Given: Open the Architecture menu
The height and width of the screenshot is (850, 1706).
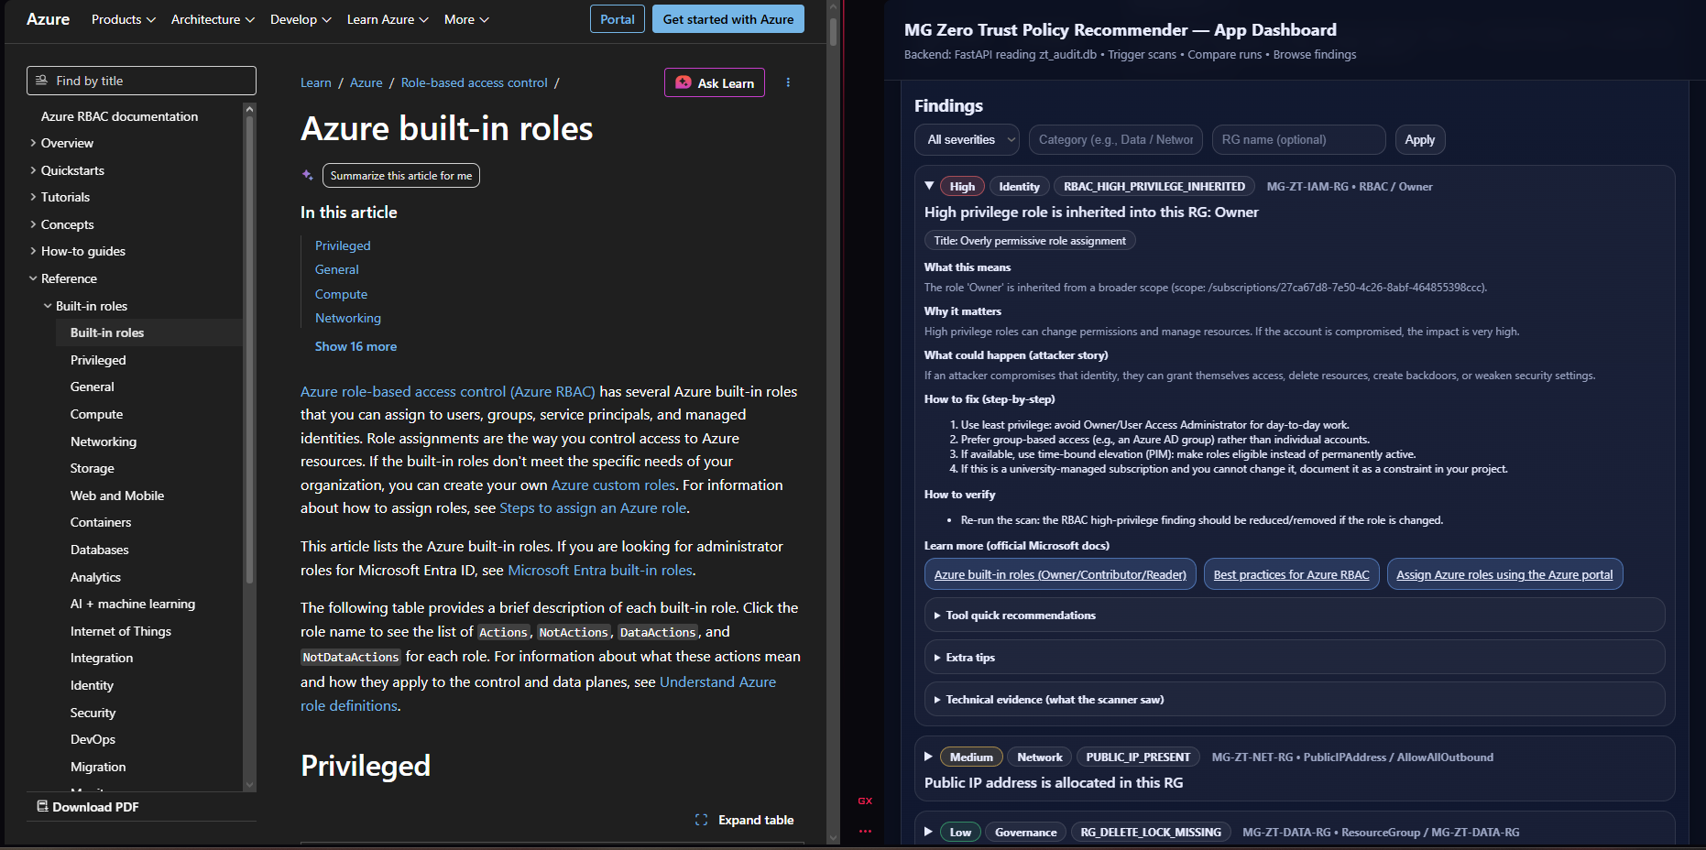Looking at the screenshot, I should (x=213, y=19).
